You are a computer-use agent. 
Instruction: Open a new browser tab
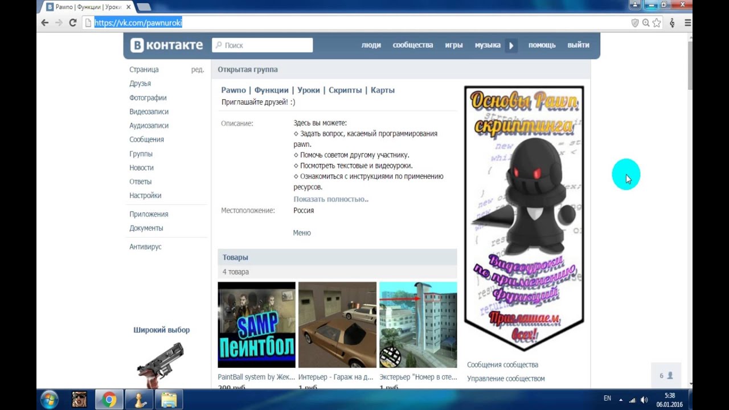tap(144, 7)
